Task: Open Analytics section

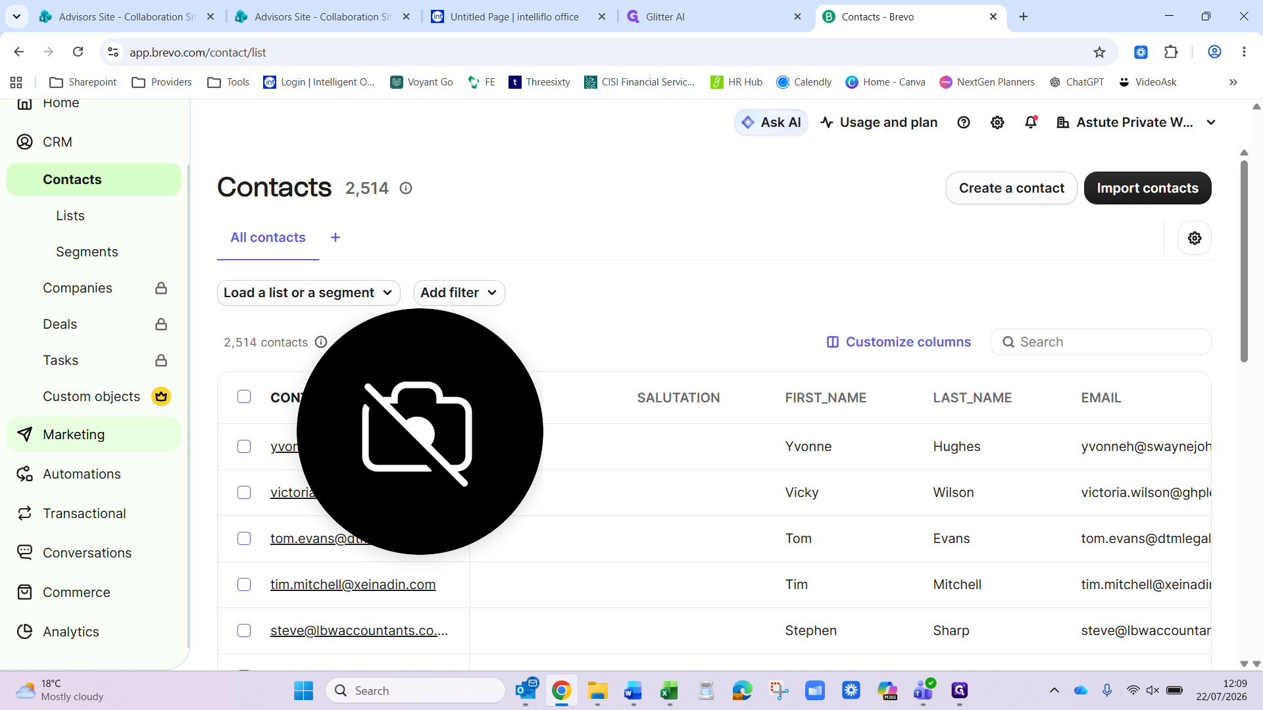Action: point(71,632)
